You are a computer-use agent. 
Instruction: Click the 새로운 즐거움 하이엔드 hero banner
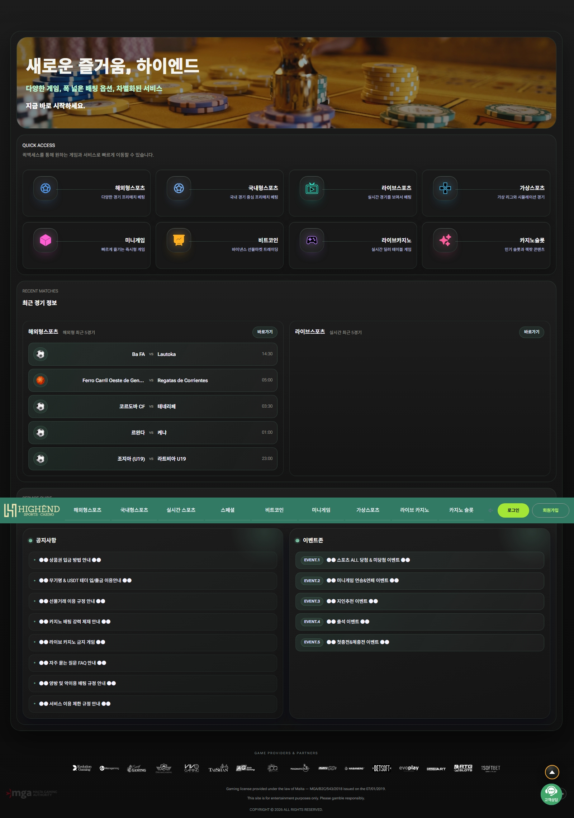(x=286, y=83)
